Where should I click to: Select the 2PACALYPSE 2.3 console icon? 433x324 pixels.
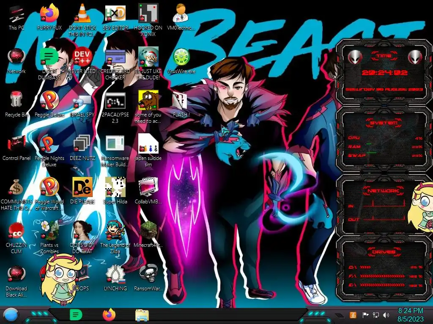(115, 108)
